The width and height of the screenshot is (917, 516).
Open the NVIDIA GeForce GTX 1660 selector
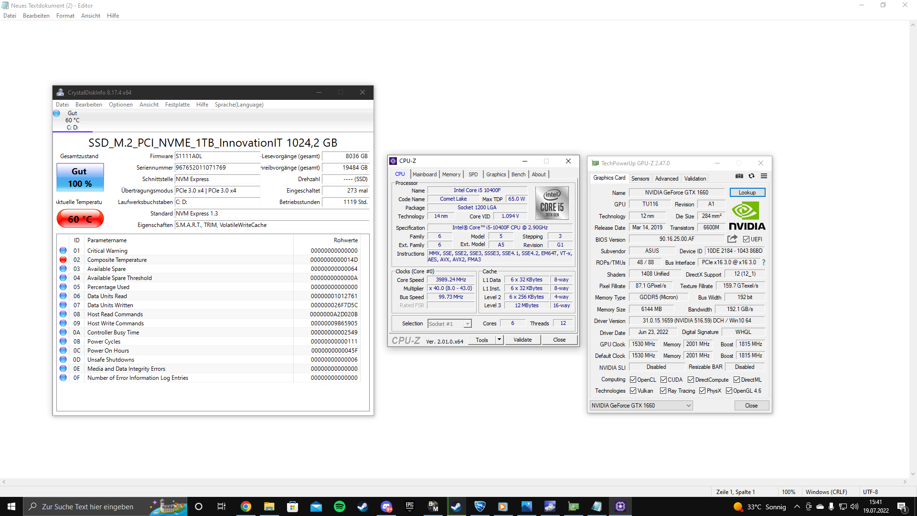pyautogui.click(x=641, y=406)
